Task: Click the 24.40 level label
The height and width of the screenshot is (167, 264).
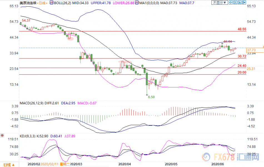Action: (242, 66)
